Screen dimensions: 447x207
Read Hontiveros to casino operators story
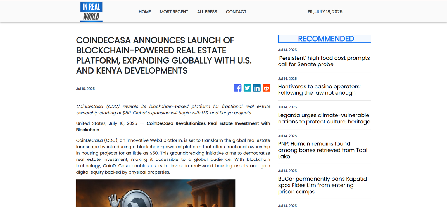(319, 90)
